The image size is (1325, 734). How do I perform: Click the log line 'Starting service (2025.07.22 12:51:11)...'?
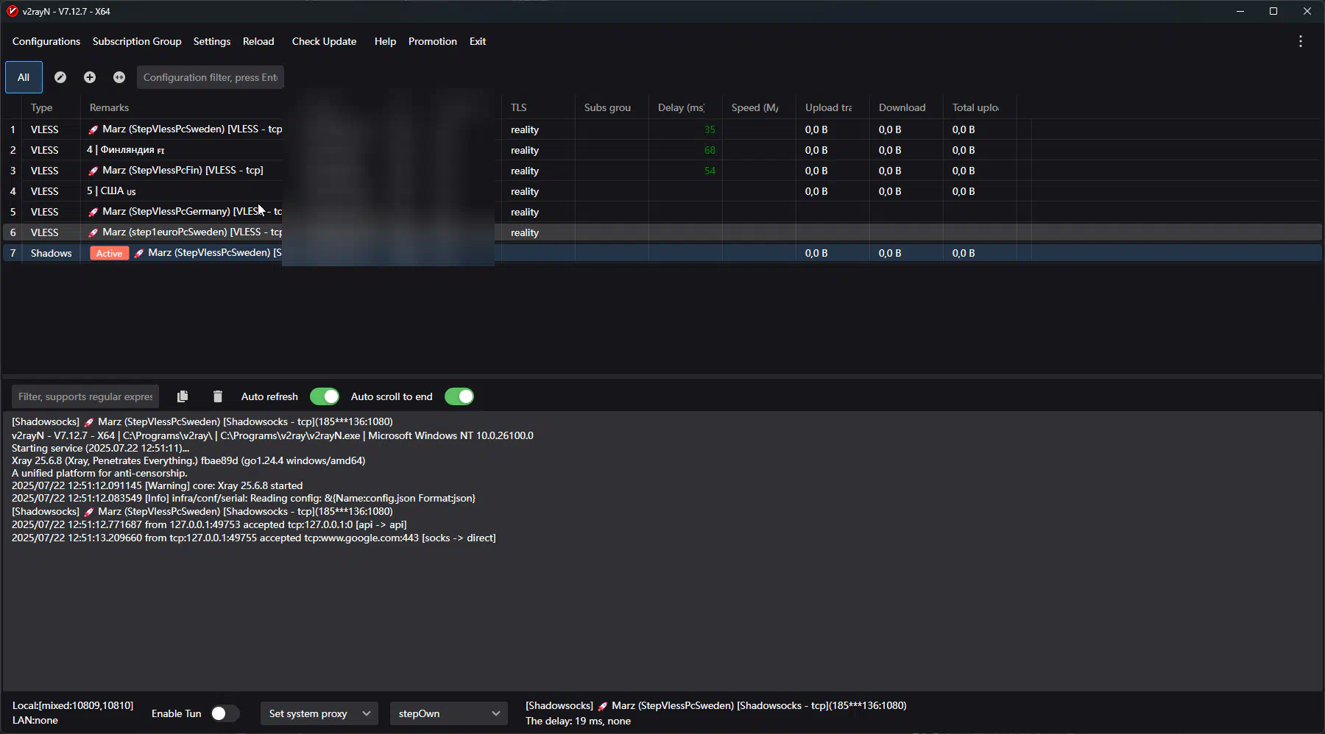pyautogui.click(x=100, y=448)
